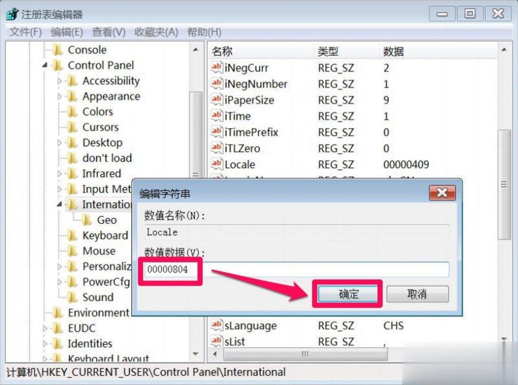Screen dimensions: 518x385
Task: Click the Desktop folder icon
Action: (72, 142)
